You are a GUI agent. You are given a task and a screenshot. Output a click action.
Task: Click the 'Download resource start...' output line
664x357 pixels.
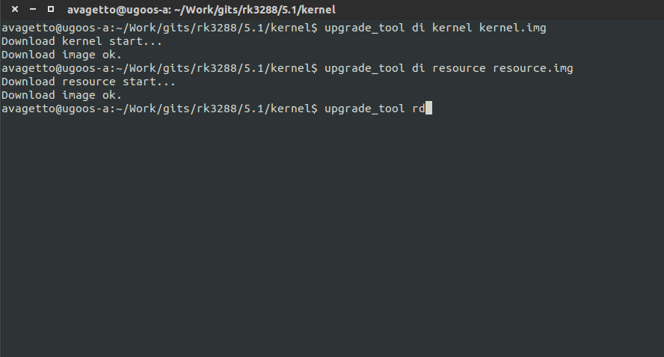tap(88, 82)
